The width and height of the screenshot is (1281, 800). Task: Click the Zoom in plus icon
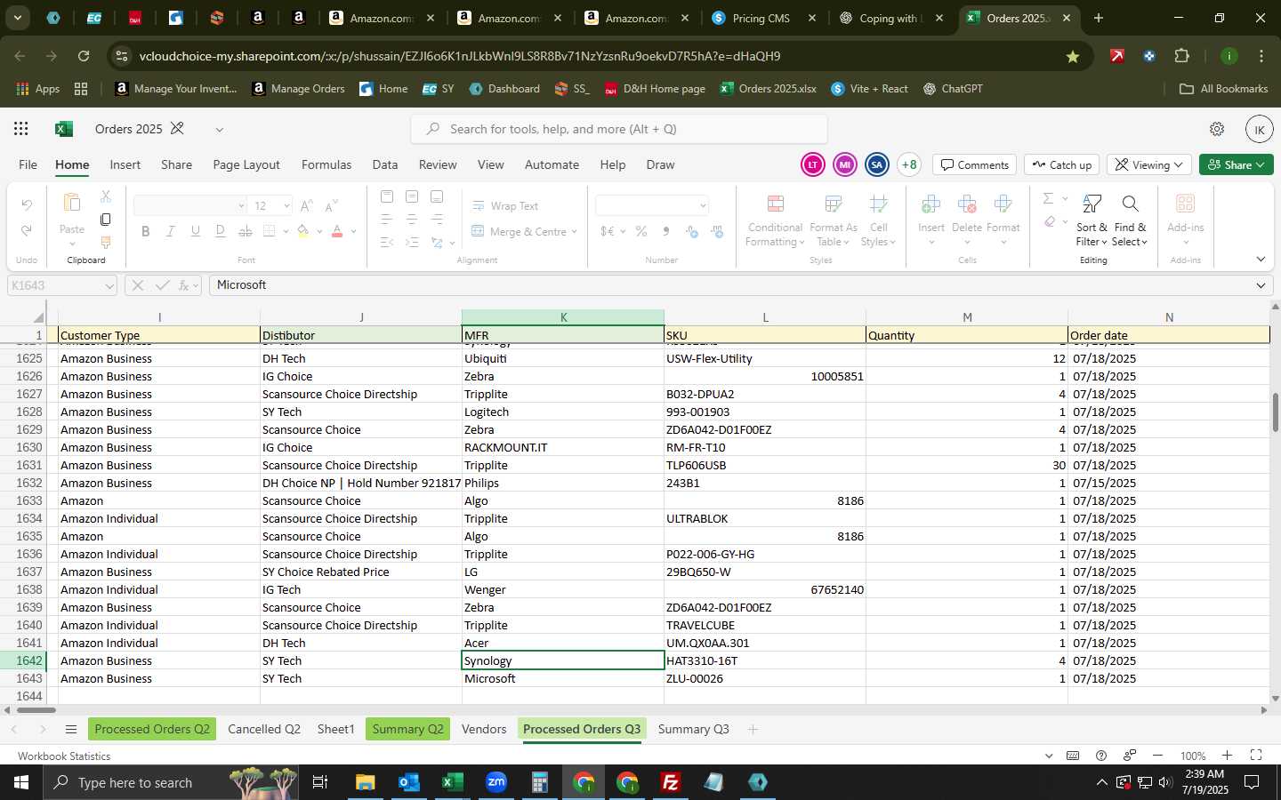(1227, 756)
